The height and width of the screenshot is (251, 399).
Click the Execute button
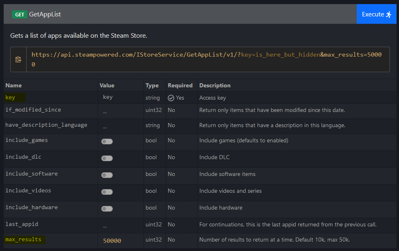click(x=377, y=14)
